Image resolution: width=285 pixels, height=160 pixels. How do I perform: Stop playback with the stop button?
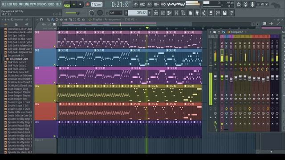click(80, 4)
